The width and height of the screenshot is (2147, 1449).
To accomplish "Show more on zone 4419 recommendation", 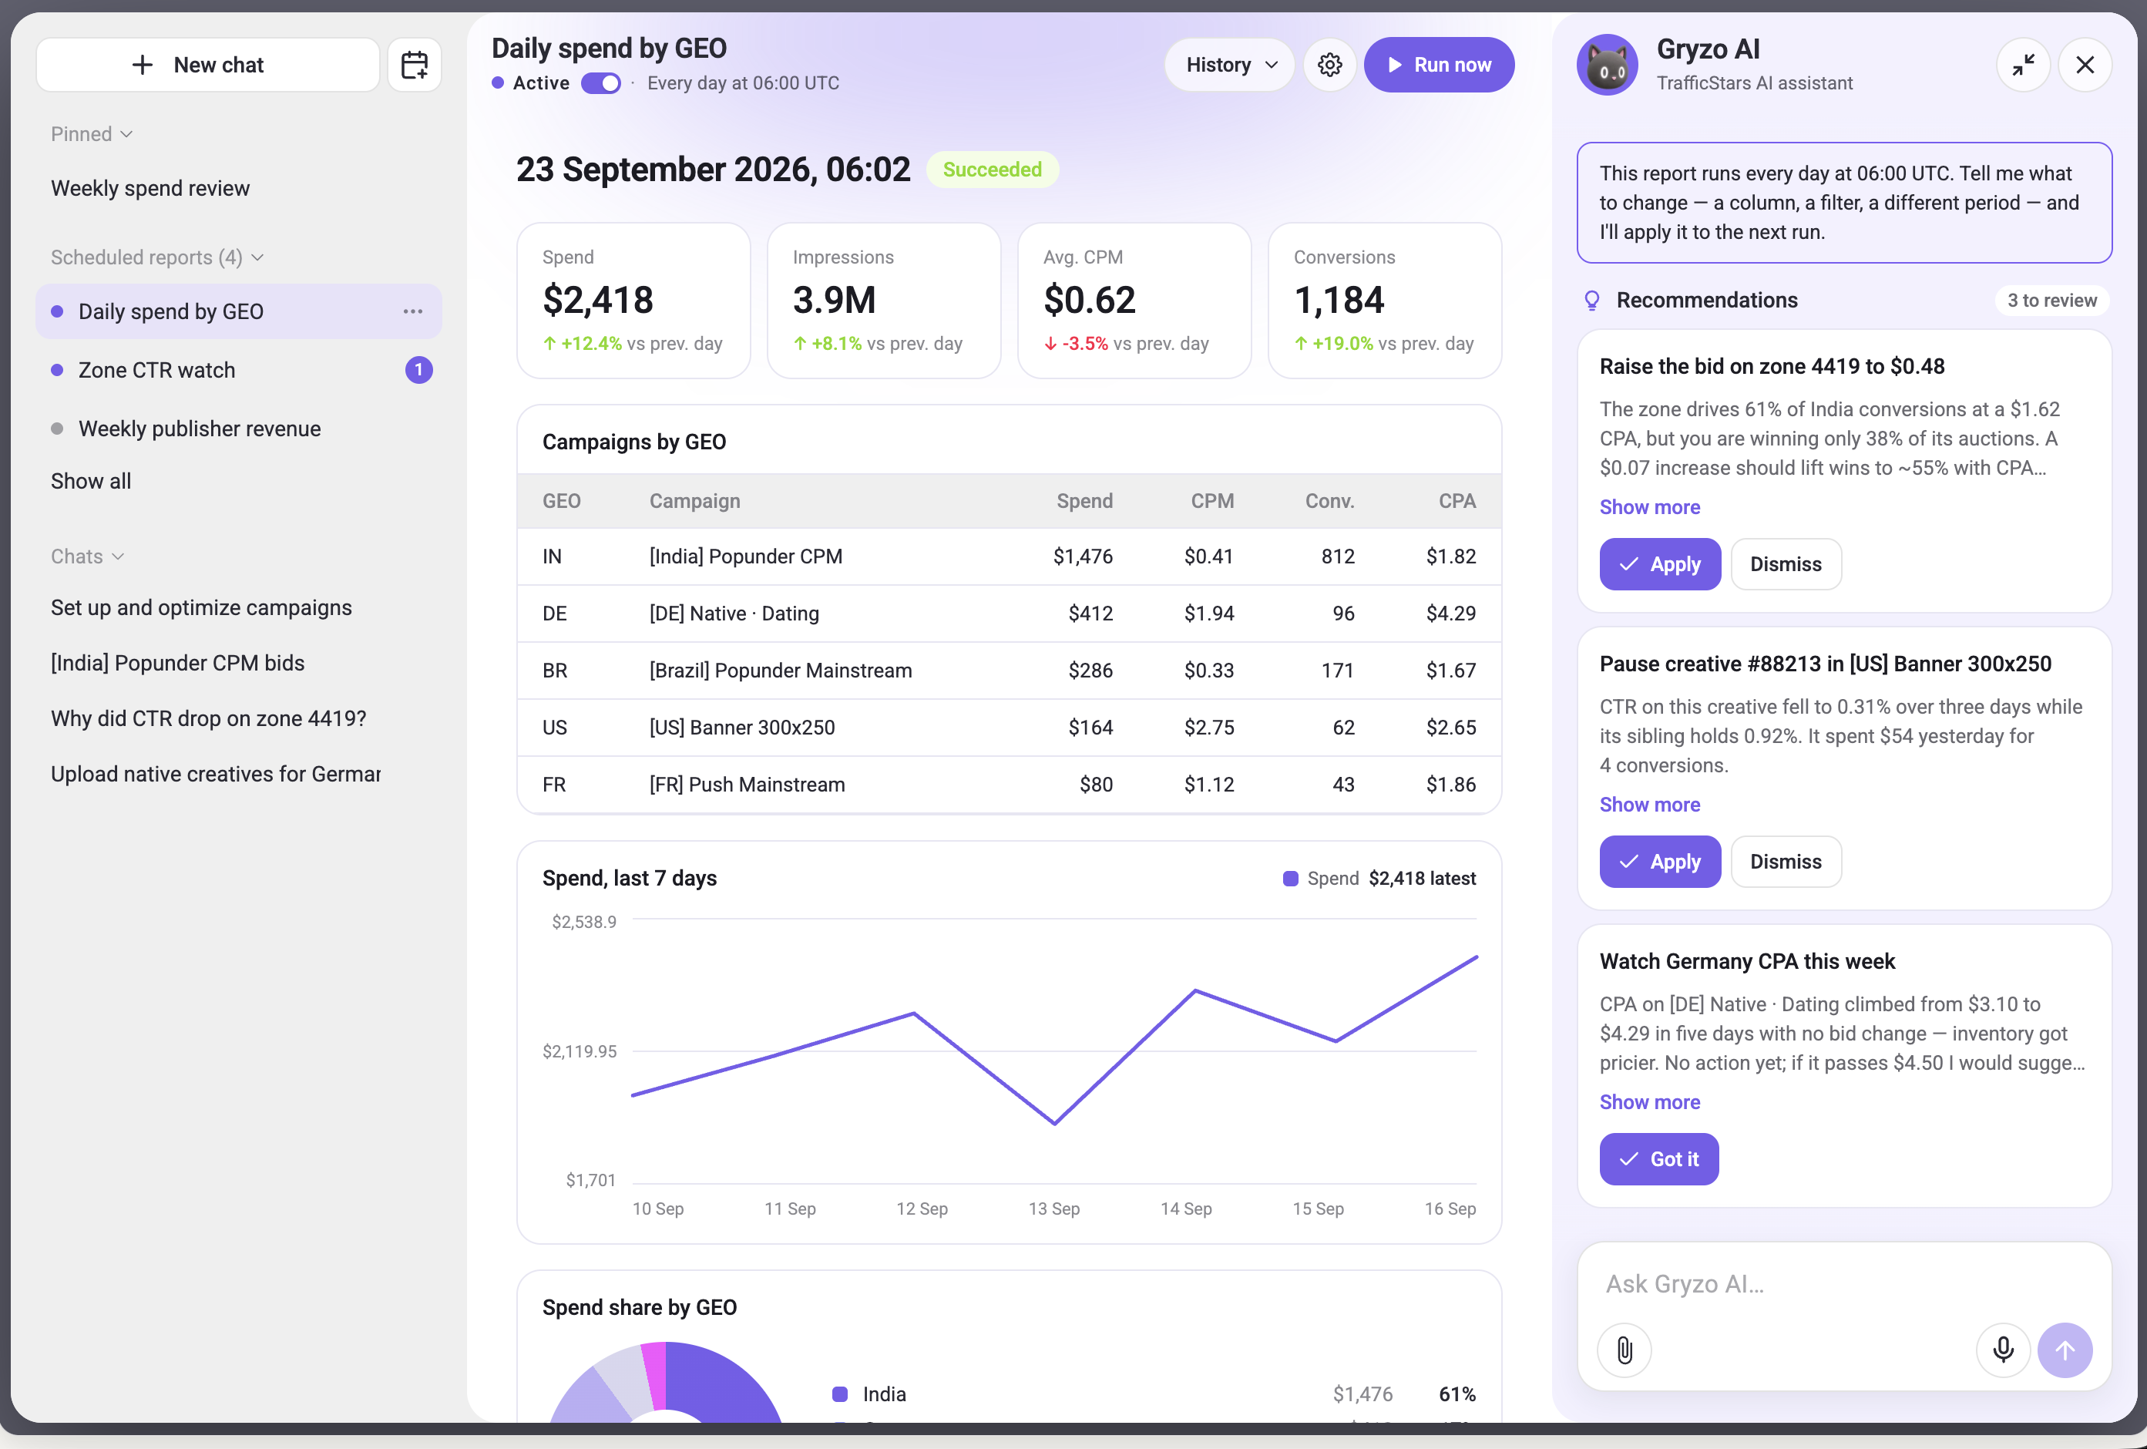I will (x=1649, y=507).
